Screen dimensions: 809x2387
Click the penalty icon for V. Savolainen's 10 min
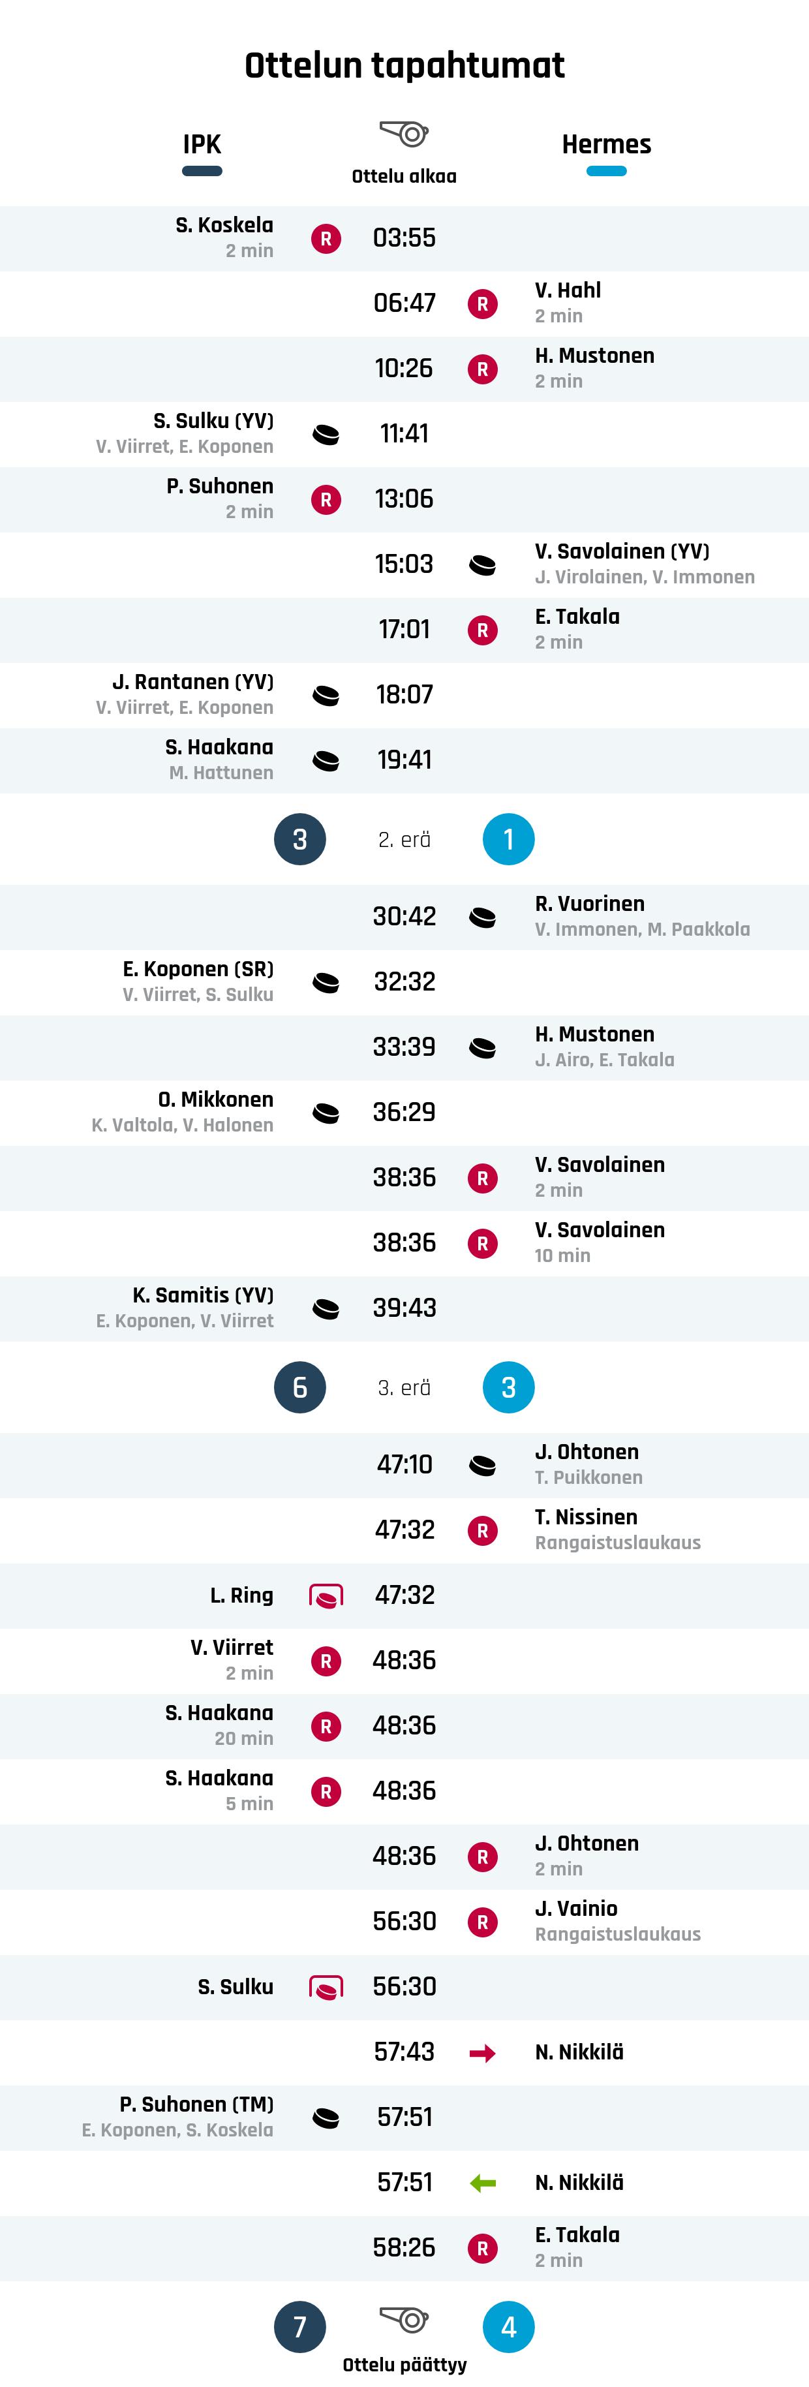pyautogui.click(x=482, y=1244)
